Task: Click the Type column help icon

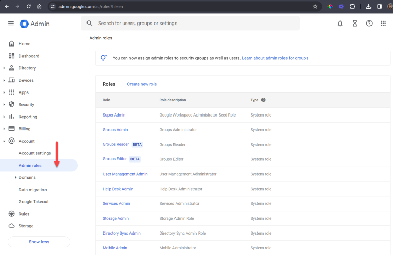Action: [x=264, y=100]
